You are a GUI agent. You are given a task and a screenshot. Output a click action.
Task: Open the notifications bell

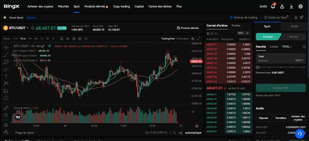pos(273,6)
